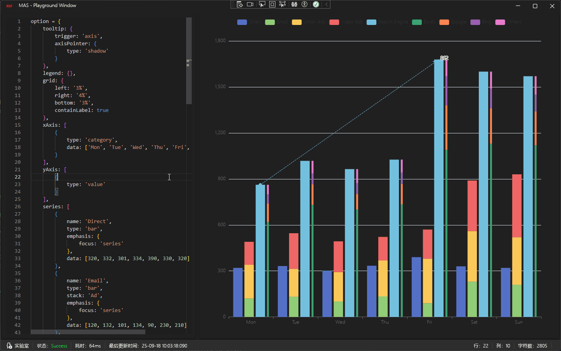
Task: Activate the select element cursor tool
Action: pos(262,4)
